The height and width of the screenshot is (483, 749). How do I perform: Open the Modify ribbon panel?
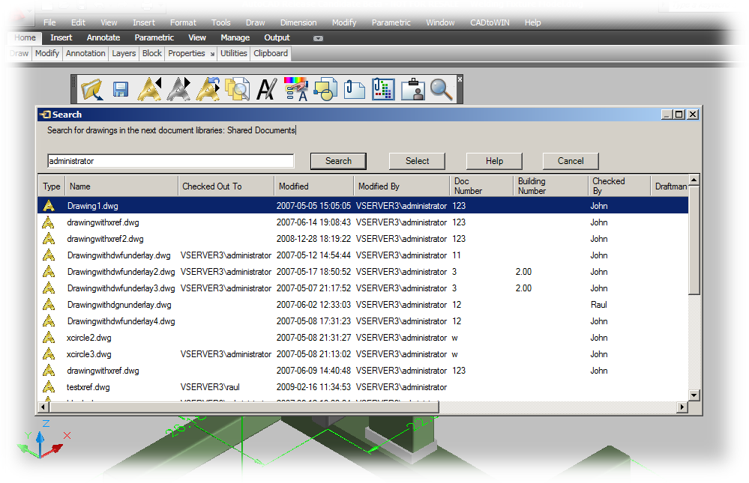click(x=46, y=53)
